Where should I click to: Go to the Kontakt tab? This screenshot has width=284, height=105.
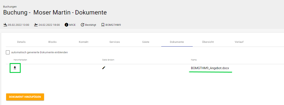pos(83,42)
